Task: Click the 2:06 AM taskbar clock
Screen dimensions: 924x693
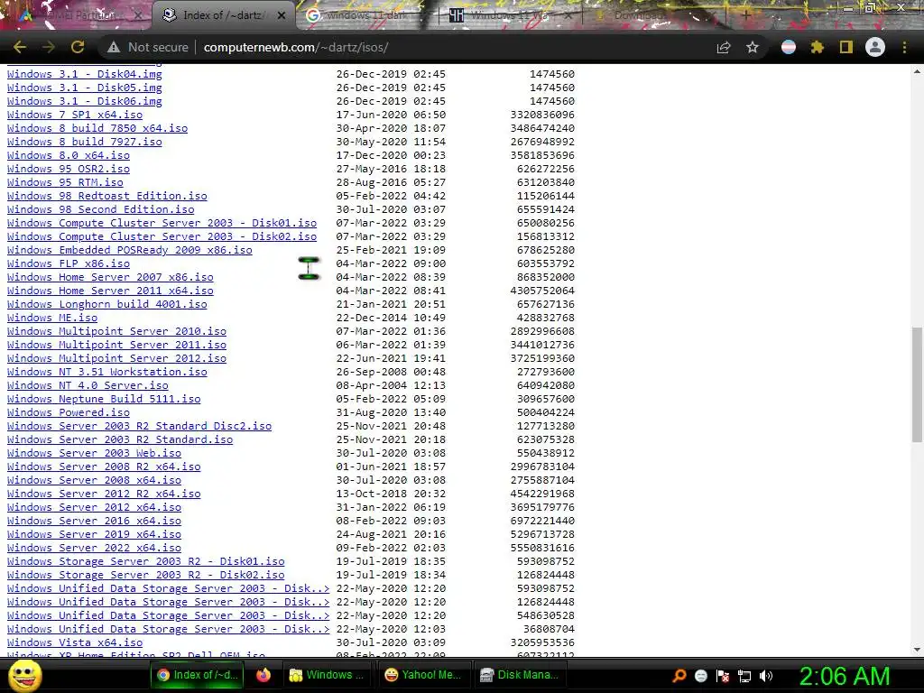Action: pos(844,676)
